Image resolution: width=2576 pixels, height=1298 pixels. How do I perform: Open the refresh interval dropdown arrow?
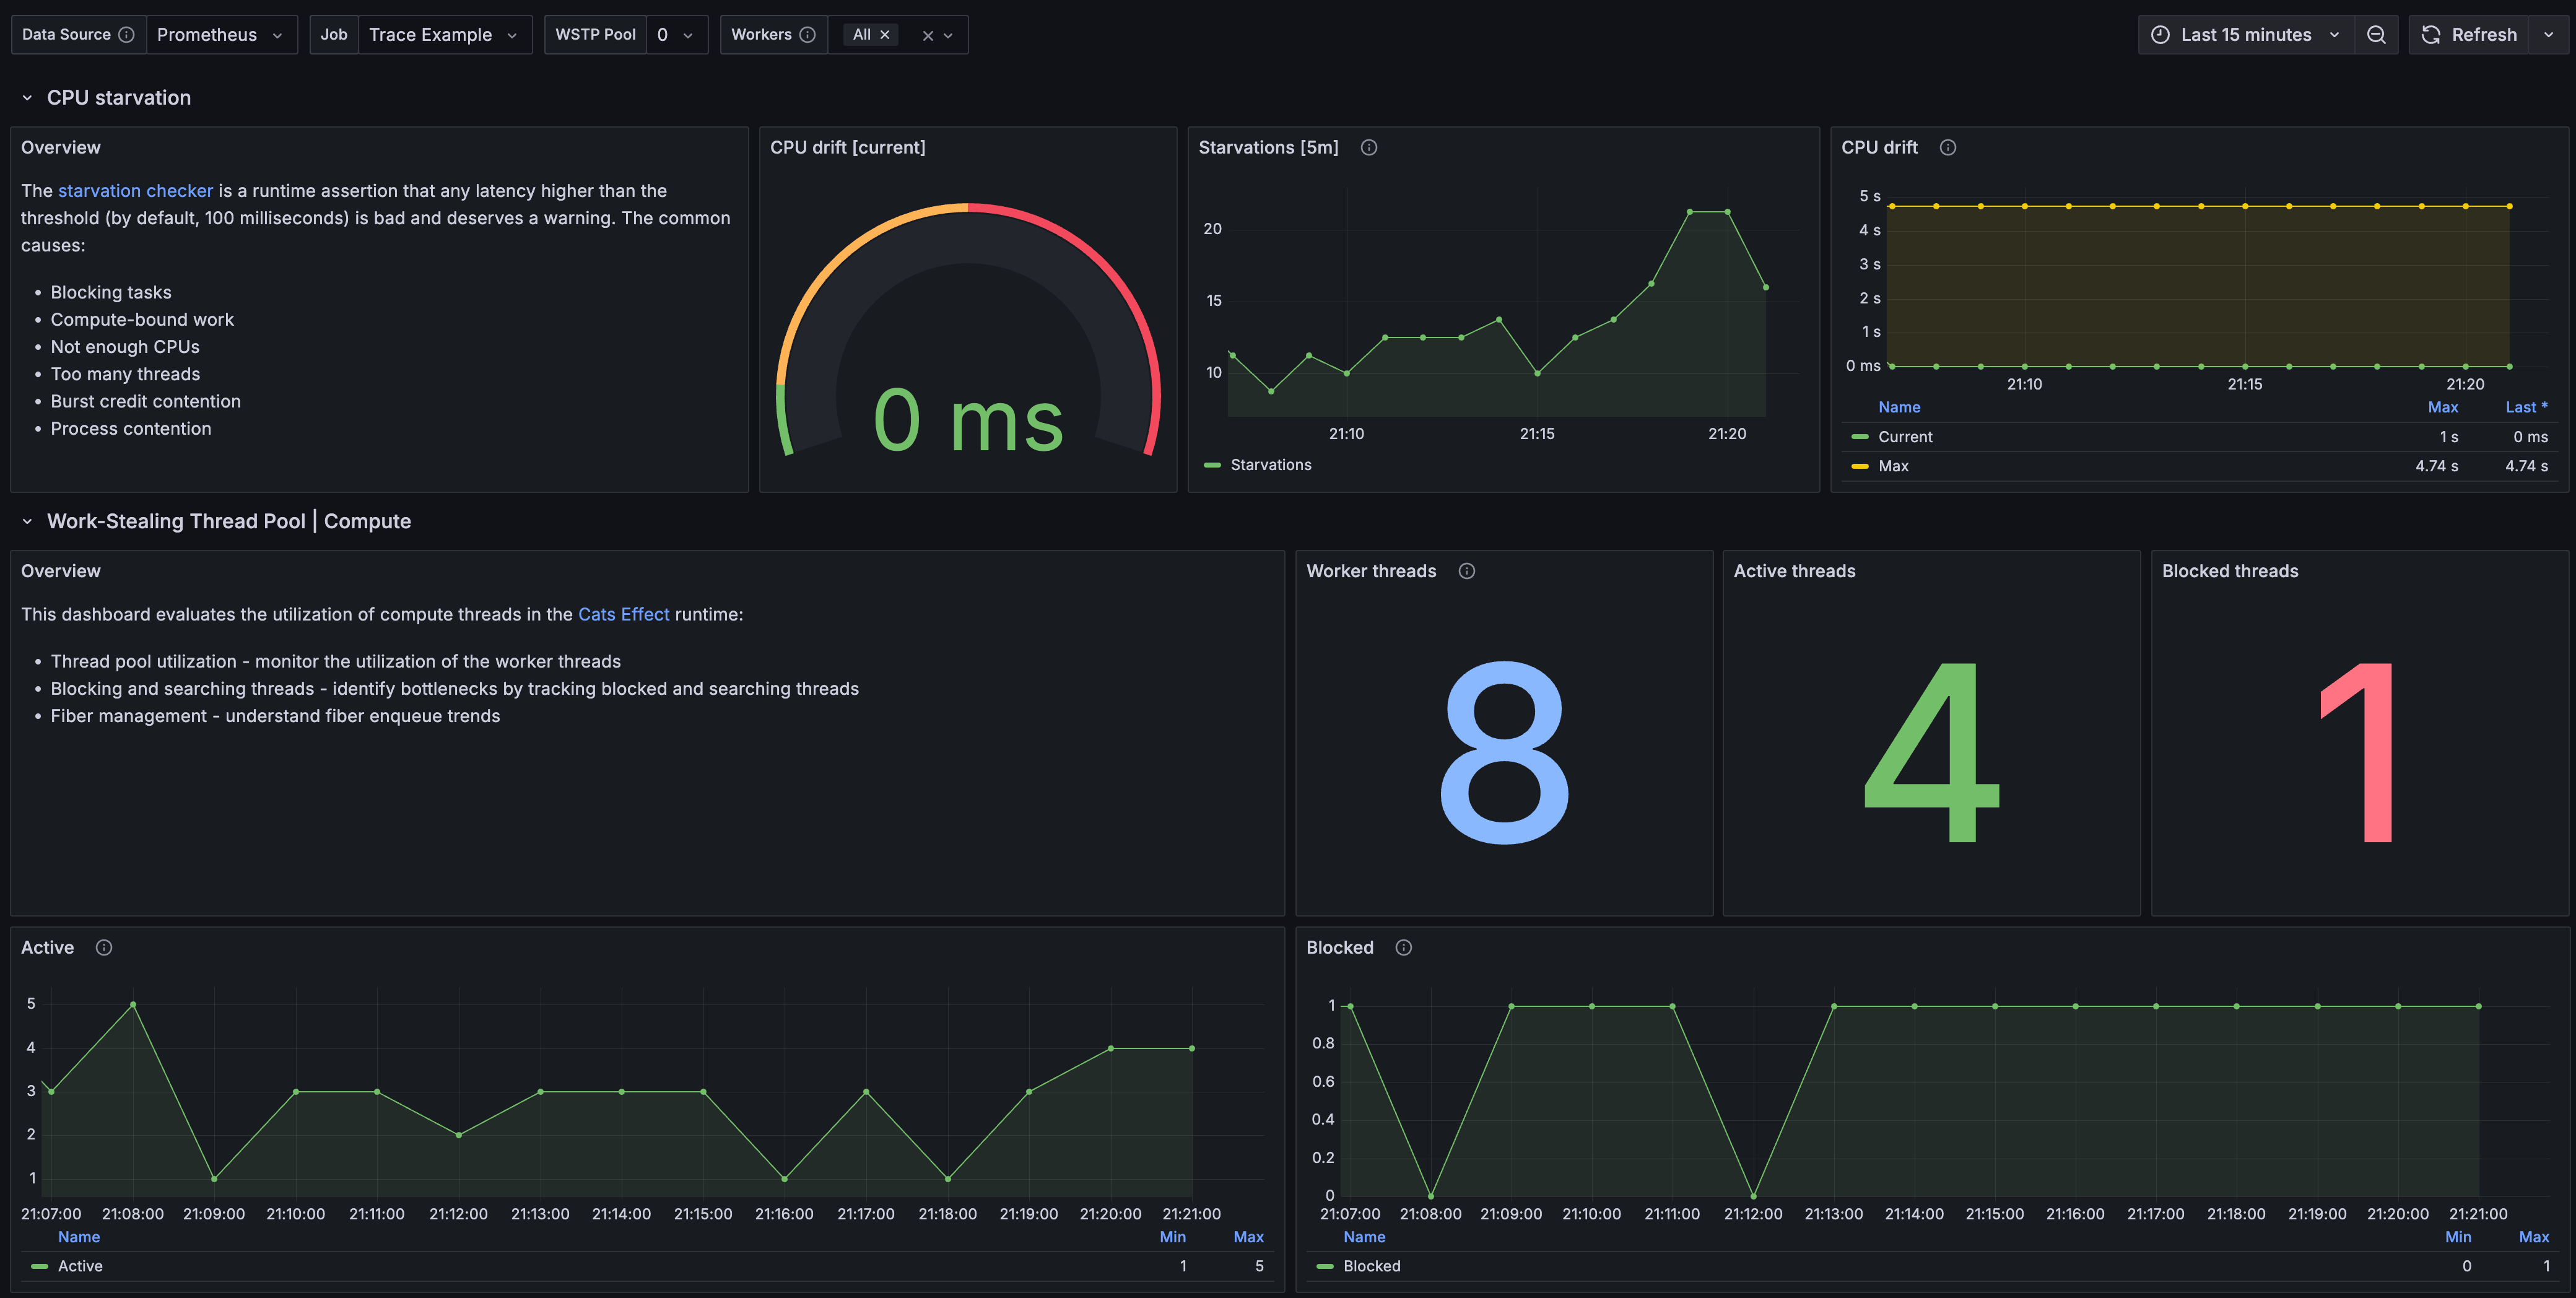click(2549, 35)
